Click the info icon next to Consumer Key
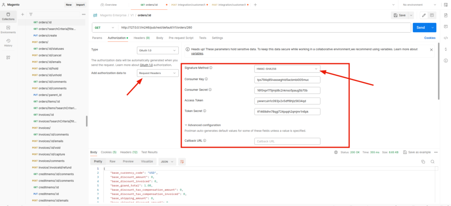 click(x=206, y=79)
